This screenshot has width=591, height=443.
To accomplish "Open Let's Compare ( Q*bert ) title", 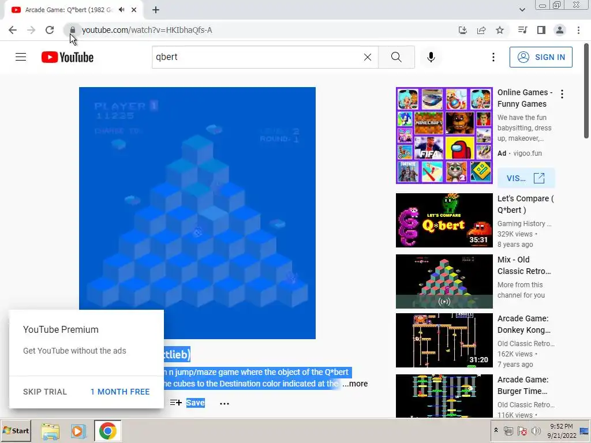I will 525,204.
